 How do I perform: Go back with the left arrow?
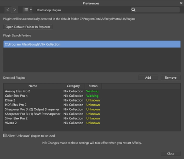pos(8,10)
